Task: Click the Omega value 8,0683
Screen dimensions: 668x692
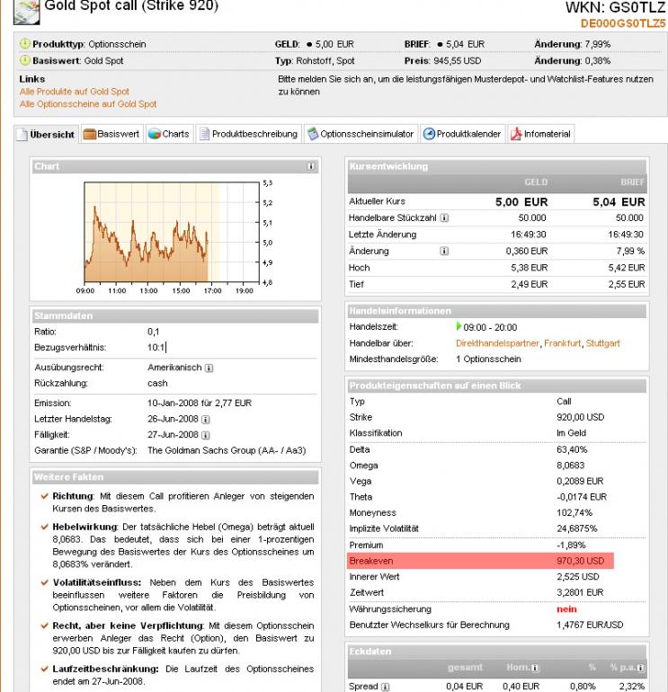Action: tap(570, 466)
